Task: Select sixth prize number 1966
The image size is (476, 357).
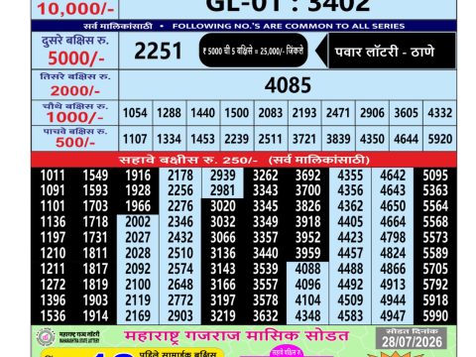Action: [x=138, y=206]
